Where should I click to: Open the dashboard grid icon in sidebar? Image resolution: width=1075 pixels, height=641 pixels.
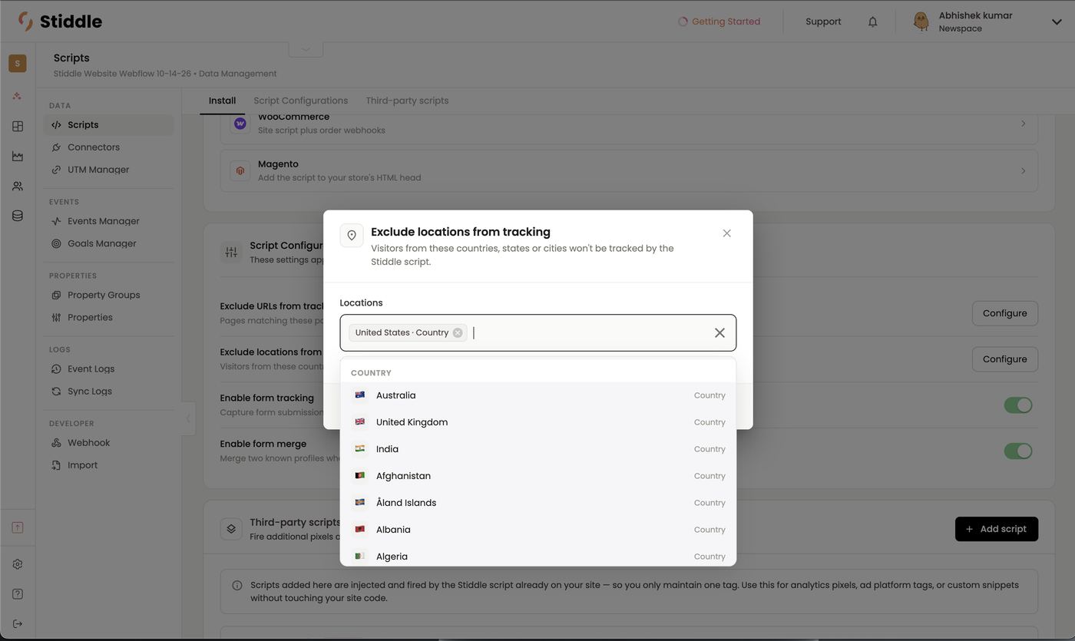click(18, 126)
